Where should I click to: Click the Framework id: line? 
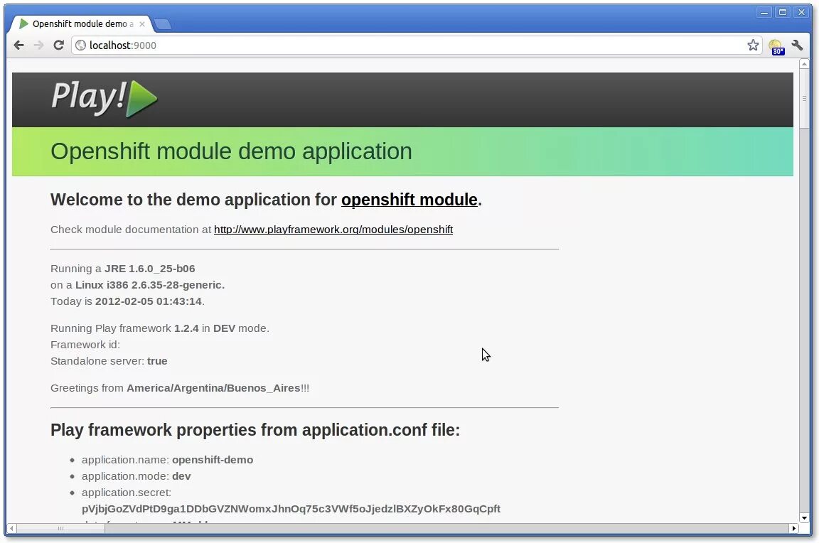pyautogui.click(x=85, y=345)
